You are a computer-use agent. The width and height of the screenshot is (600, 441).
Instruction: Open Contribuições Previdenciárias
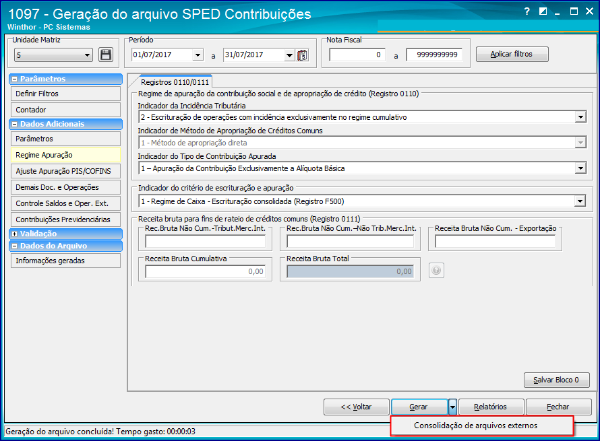[x=65, y=219]
